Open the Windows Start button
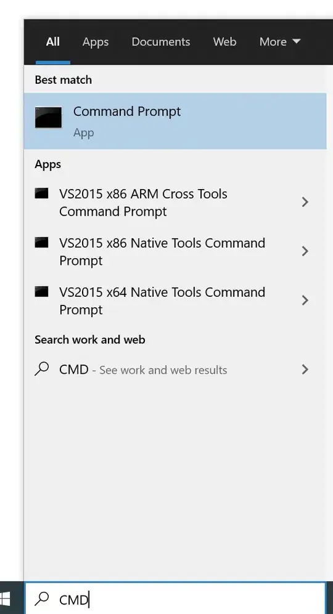The height and width of the screenshot is (614, 333). coord(5,599)
